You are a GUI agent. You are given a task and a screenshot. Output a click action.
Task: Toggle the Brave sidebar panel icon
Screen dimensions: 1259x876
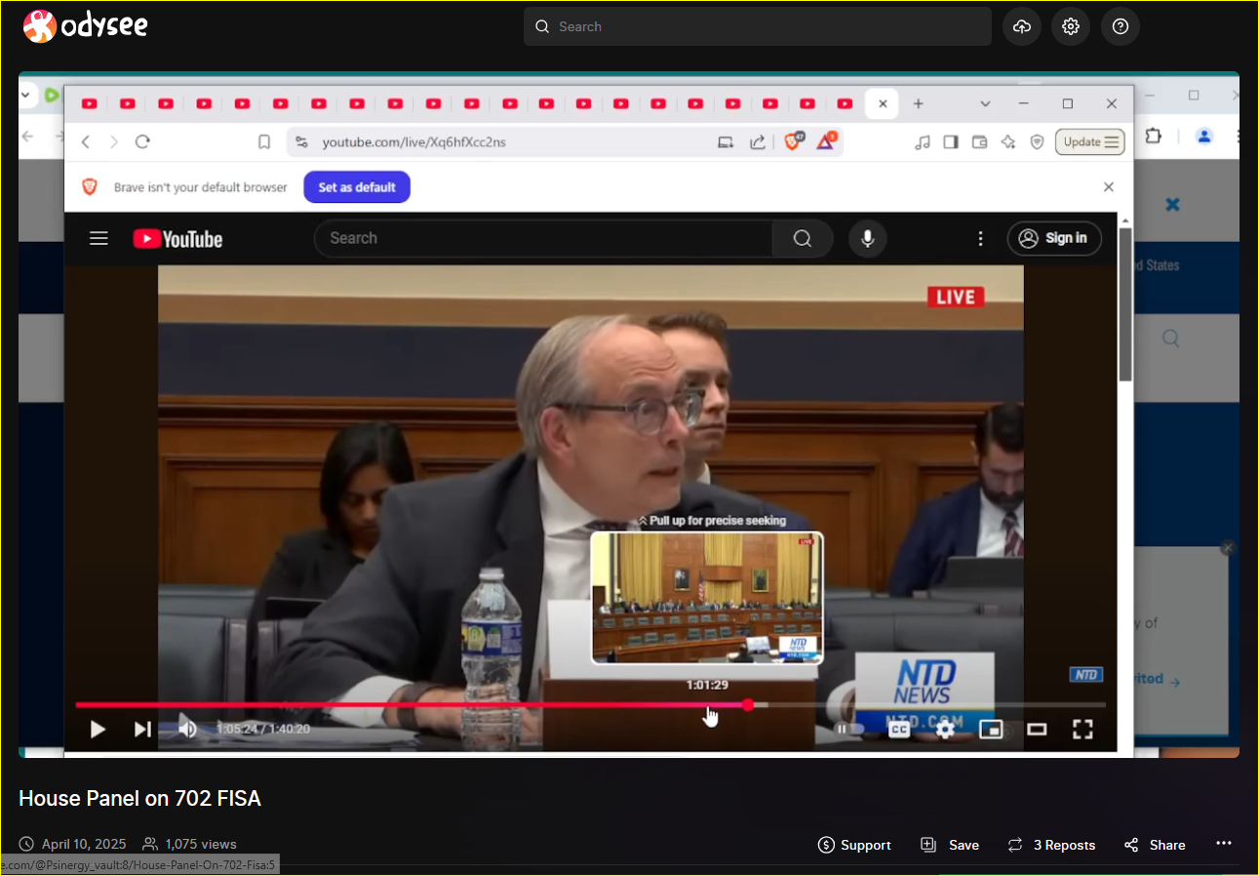point(951,141)
